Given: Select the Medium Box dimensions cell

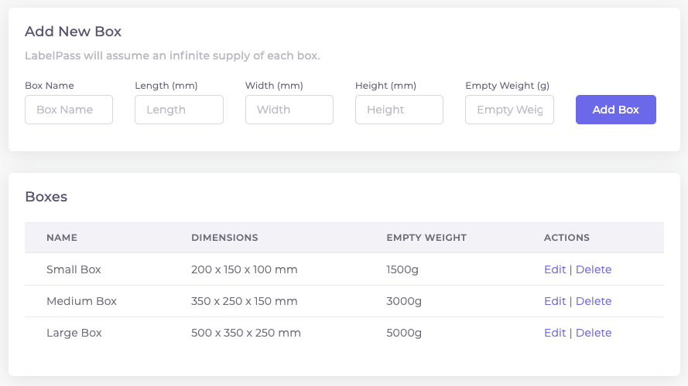Looking at the screenshot, I should pyautogui.click(x=245, y=301).
